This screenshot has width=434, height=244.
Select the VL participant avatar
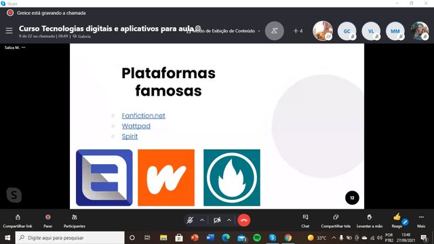tap(371, 31)
